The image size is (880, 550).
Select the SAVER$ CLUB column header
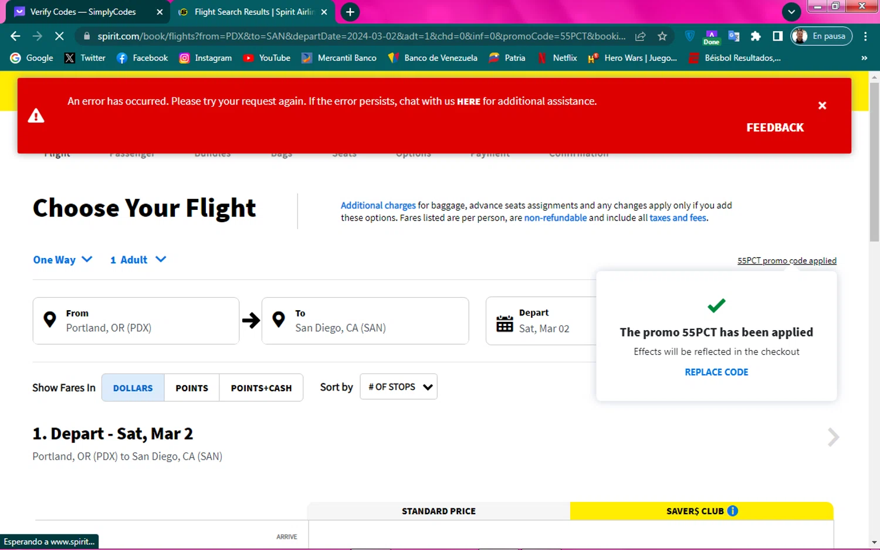pos(702,511)
